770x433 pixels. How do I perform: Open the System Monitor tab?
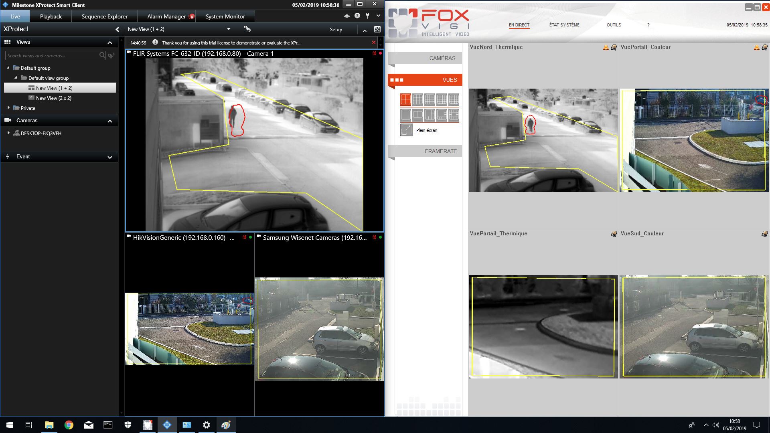(x=225, y=16)
